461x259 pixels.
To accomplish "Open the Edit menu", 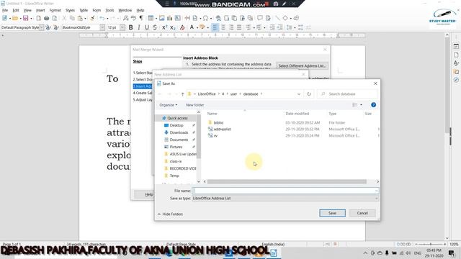I will point(16,10).
